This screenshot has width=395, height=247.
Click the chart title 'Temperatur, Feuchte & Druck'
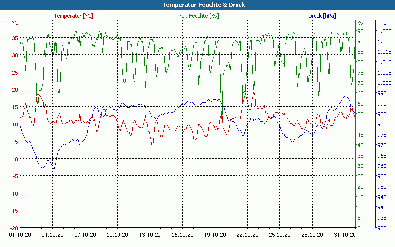(x=204, y=5)
